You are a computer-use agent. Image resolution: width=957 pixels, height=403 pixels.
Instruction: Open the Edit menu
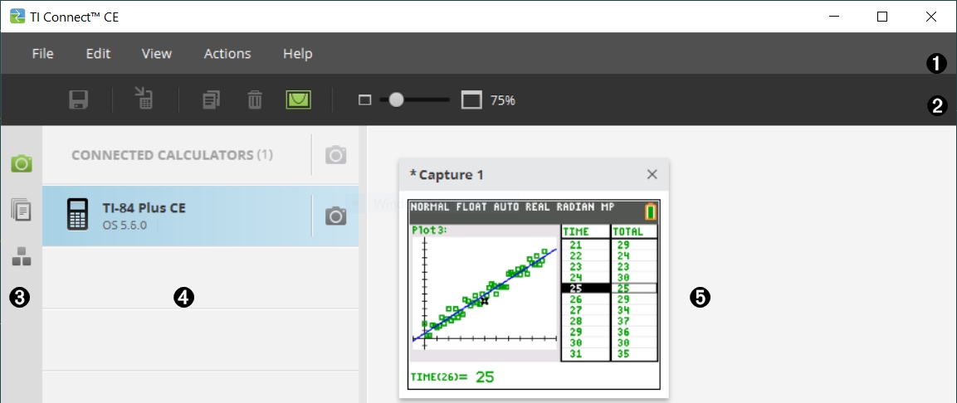click(98, 54)
